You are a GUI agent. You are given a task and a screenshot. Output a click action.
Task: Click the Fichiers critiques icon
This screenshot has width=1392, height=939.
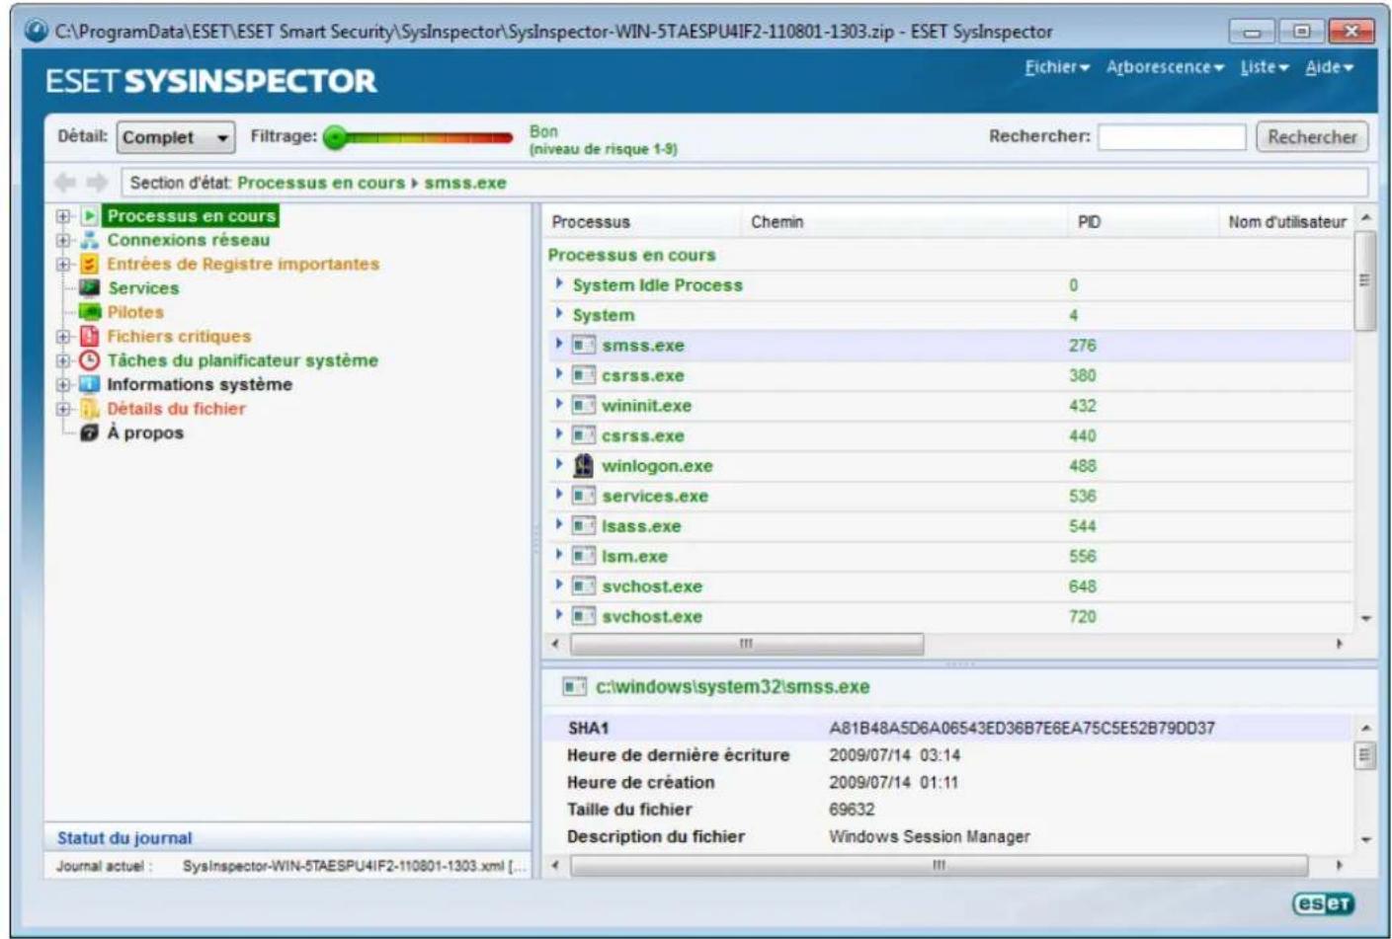point(89,336)
